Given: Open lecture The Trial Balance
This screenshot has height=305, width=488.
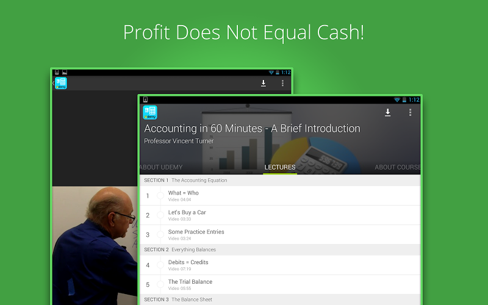Looking at the screenshot, I should (x=280, y=284).
